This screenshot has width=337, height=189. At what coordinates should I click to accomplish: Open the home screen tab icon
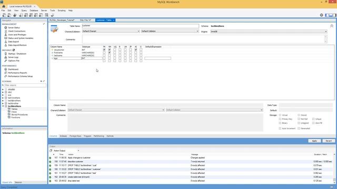[4, 6]
